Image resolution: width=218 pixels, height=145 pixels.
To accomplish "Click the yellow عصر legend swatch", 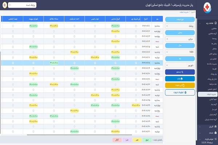I will click(x=137, y=140).
